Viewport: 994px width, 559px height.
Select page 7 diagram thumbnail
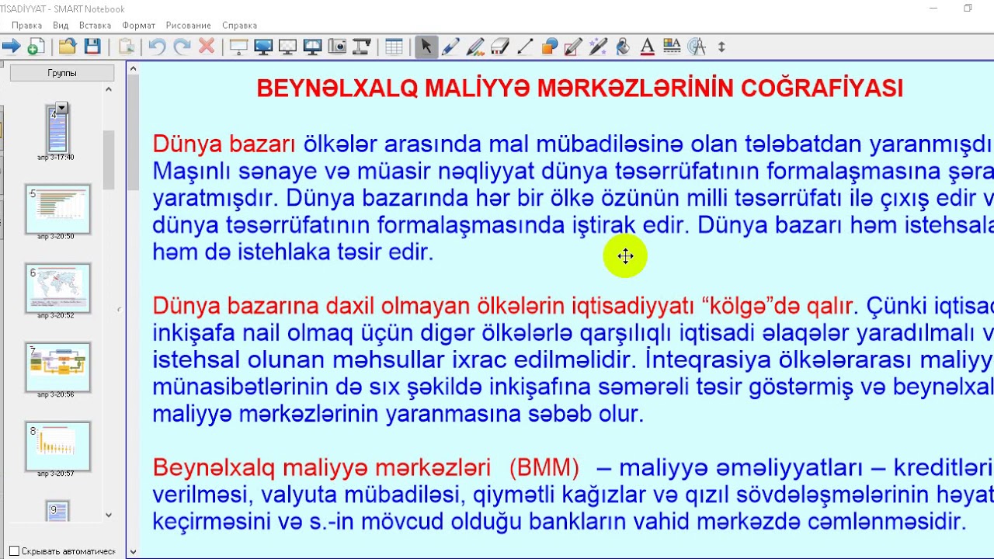[58, 367]
